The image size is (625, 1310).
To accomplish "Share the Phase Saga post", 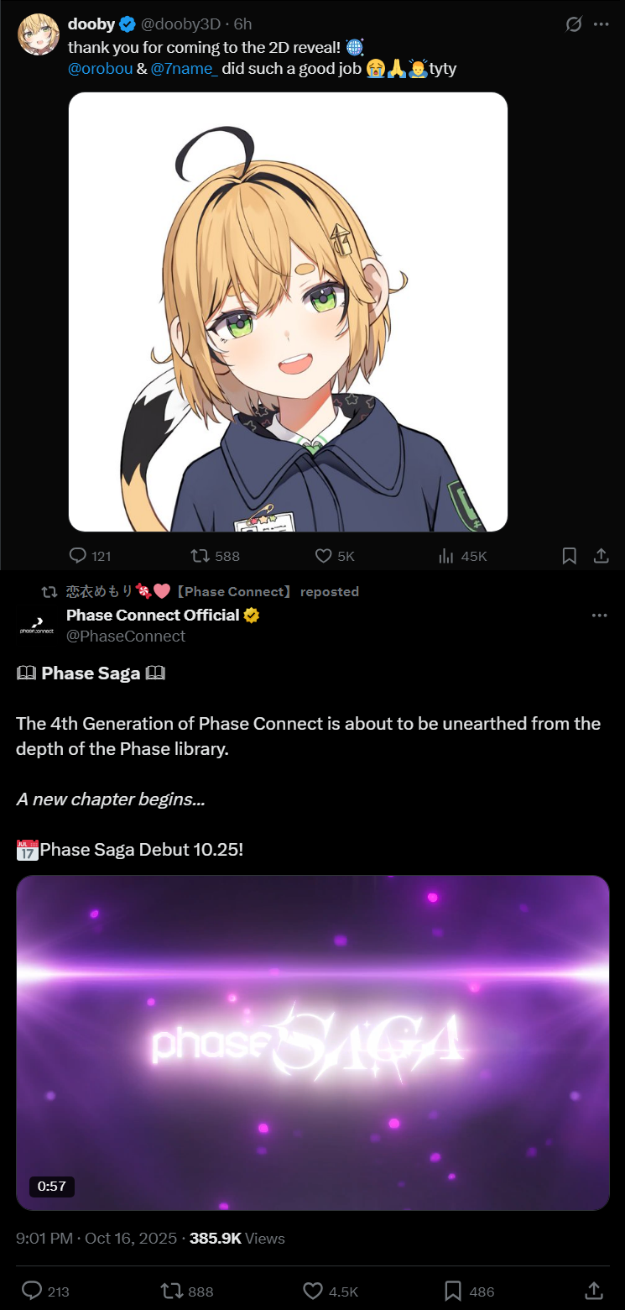I will point(593,1291).
